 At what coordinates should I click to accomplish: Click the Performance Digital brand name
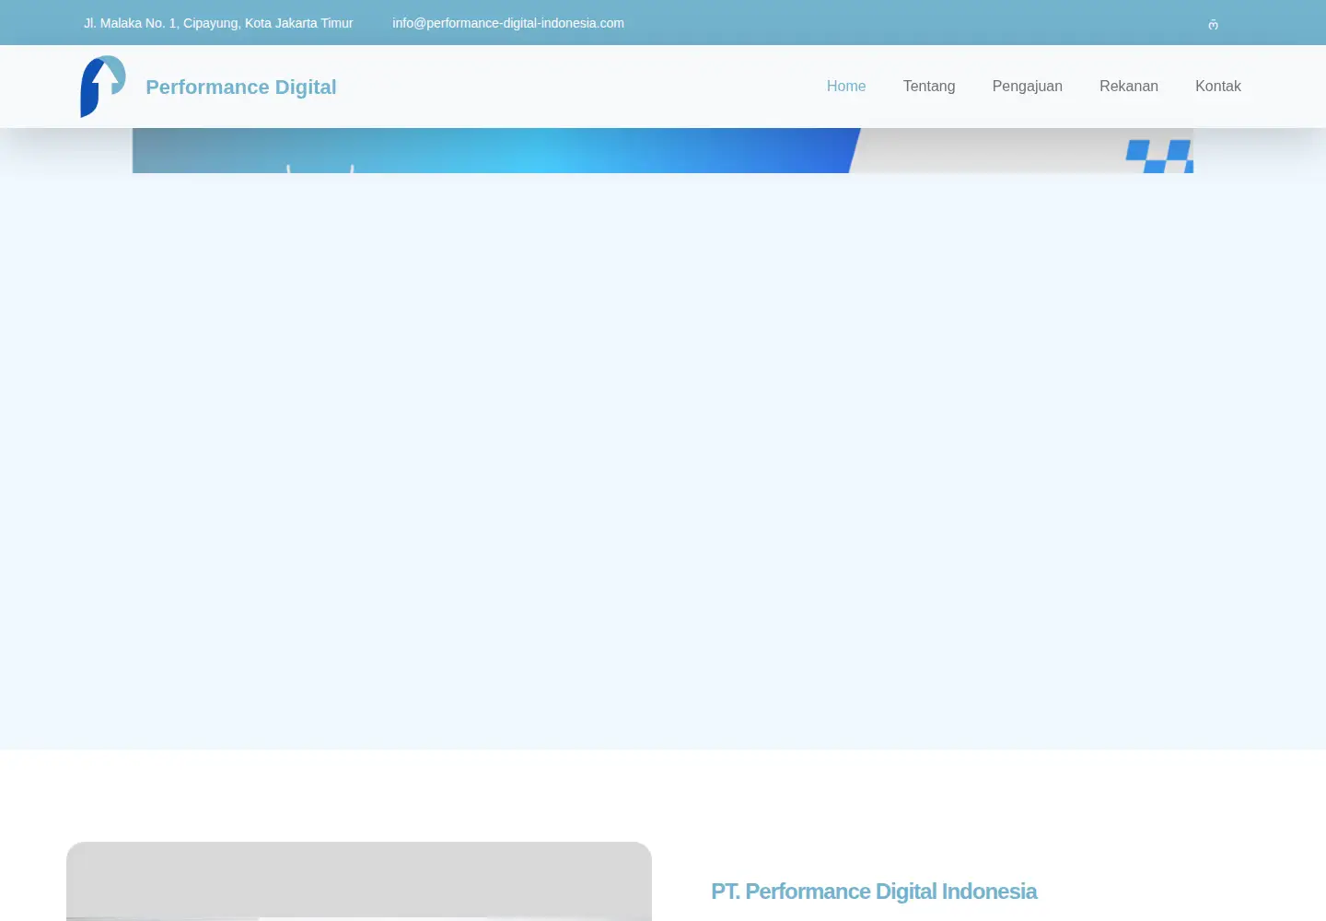pos(241,87)
